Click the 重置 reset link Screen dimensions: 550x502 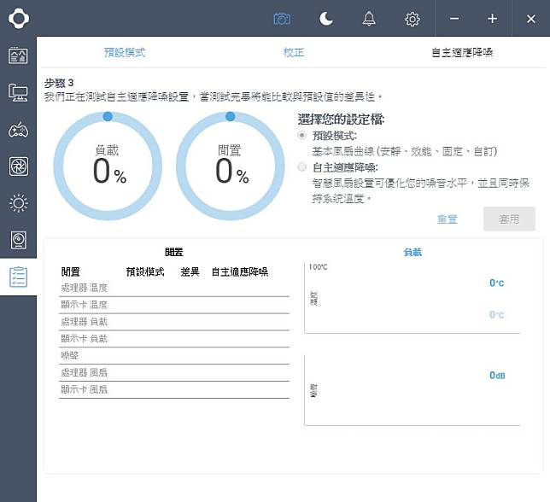(447, 219)
